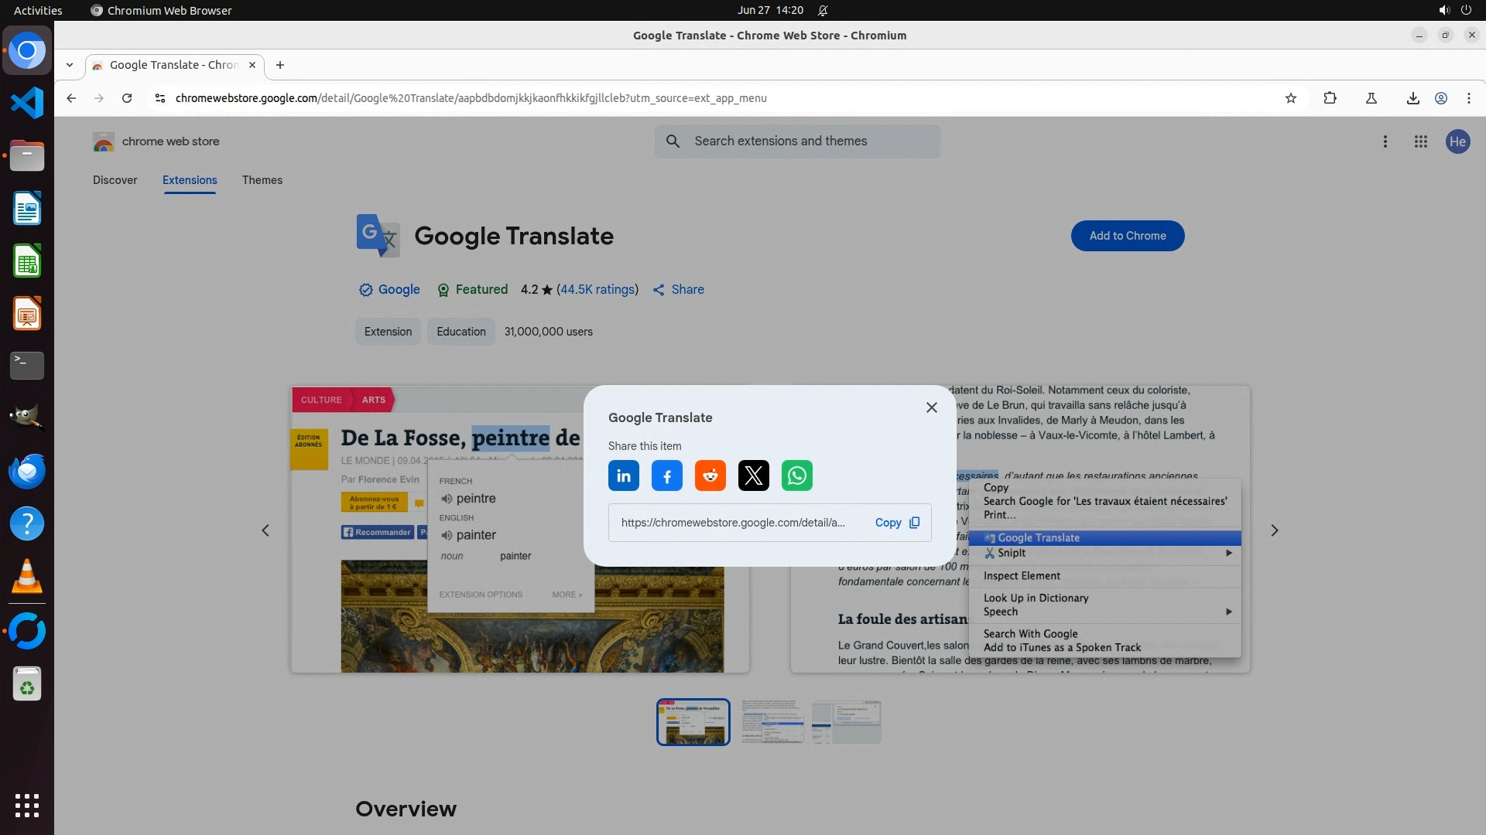This screenshot has height=835, width=1486.
Task: Open the Google apps grid
Action: pyautogui.click(x=1420, y=141)
